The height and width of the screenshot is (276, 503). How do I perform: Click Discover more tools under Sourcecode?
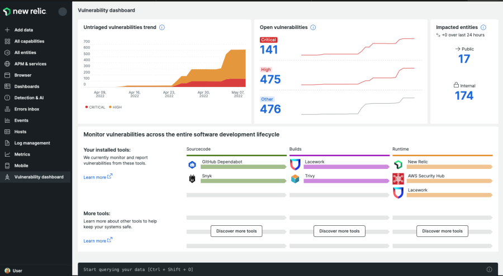pyautogui.click(x=236, y=231)
